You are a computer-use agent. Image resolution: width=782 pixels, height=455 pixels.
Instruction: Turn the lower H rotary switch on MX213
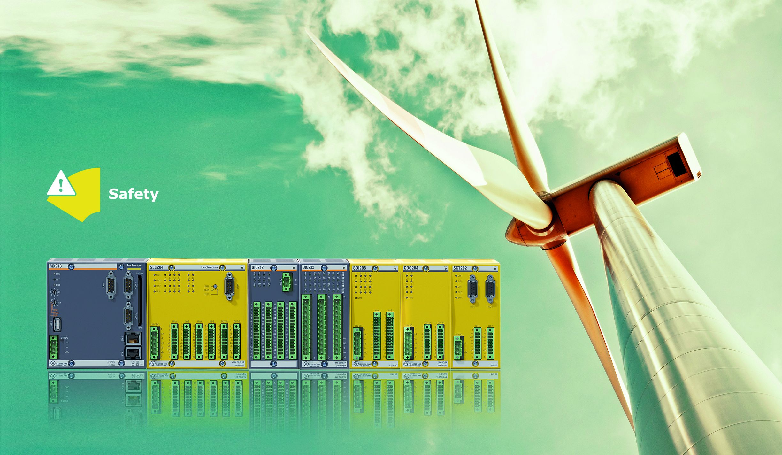point(54,302)
